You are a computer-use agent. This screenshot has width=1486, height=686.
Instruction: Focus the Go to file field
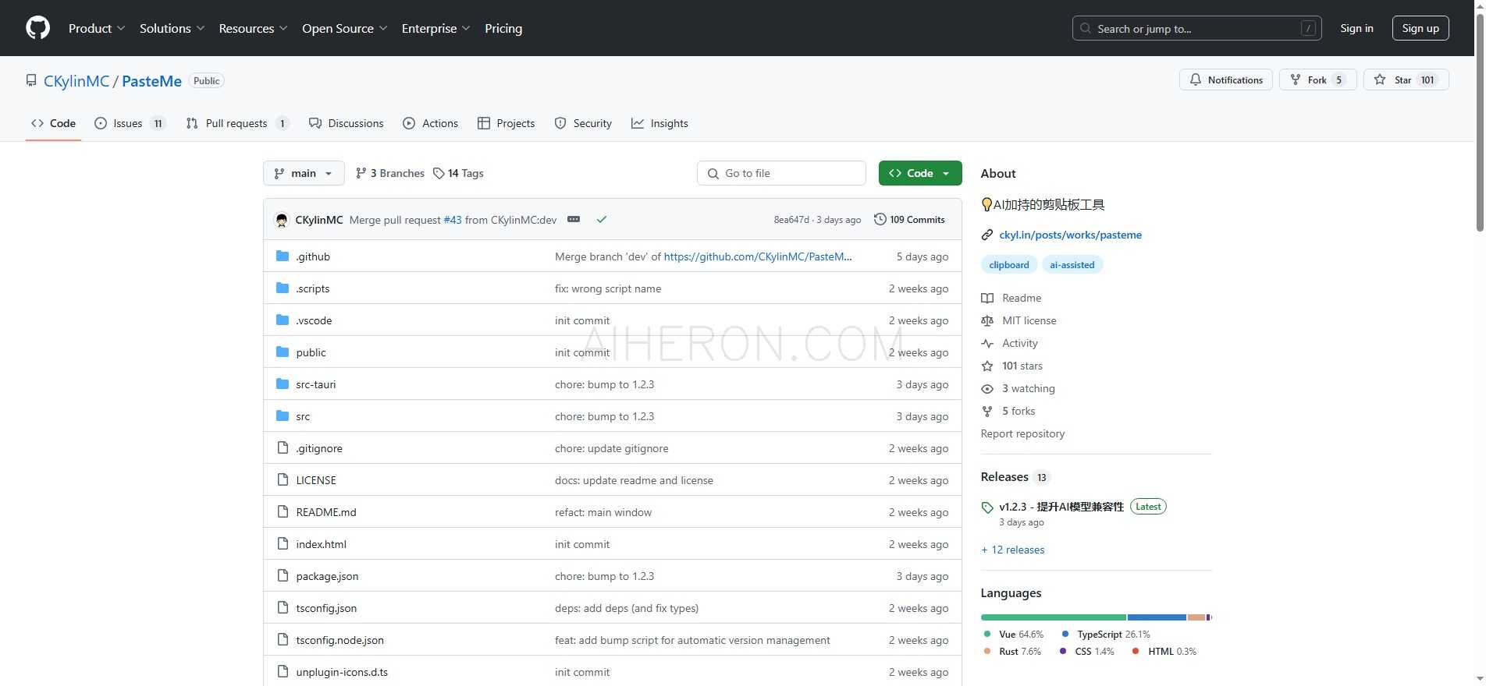(x=781, y=173)
